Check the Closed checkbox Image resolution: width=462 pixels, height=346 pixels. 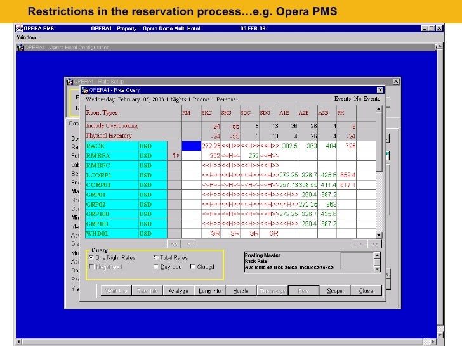point(193,267)
